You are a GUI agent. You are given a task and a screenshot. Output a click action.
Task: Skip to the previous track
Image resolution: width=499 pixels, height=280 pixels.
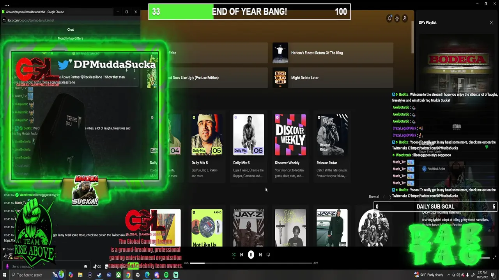click(242, 255)
